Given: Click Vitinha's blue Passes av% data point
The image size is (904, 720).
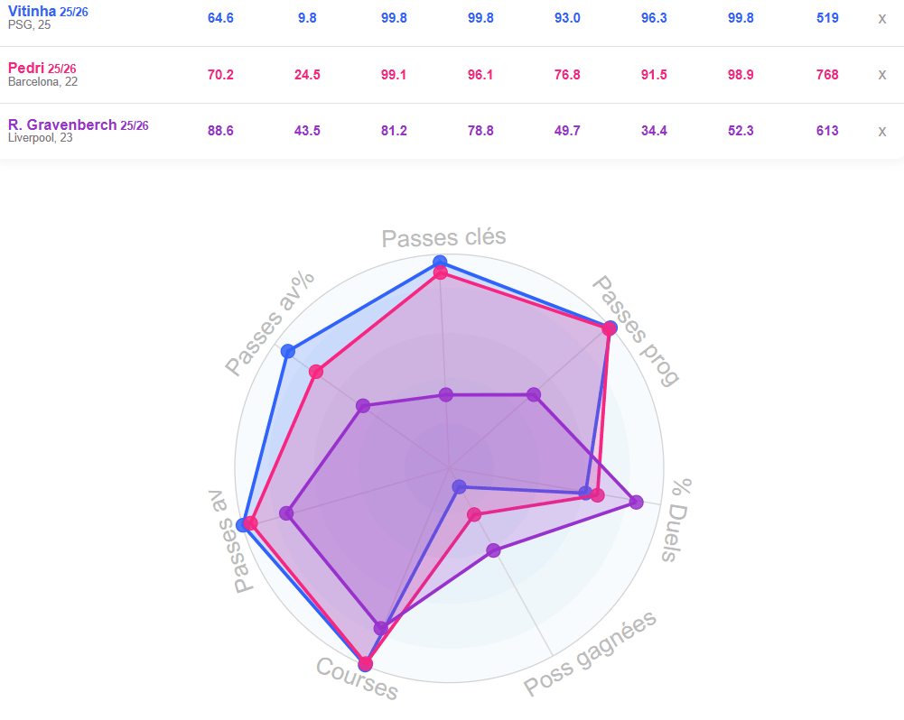Looking at the screenshot, I should tap(288, 351).
